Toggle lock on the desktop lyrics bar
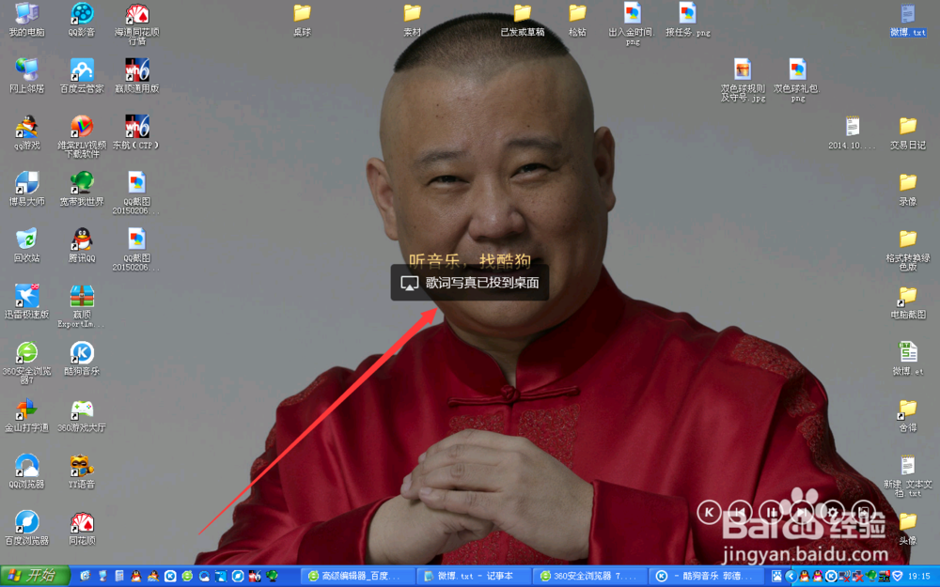Screen dimensions: 940x587 [x=862, y=513]
